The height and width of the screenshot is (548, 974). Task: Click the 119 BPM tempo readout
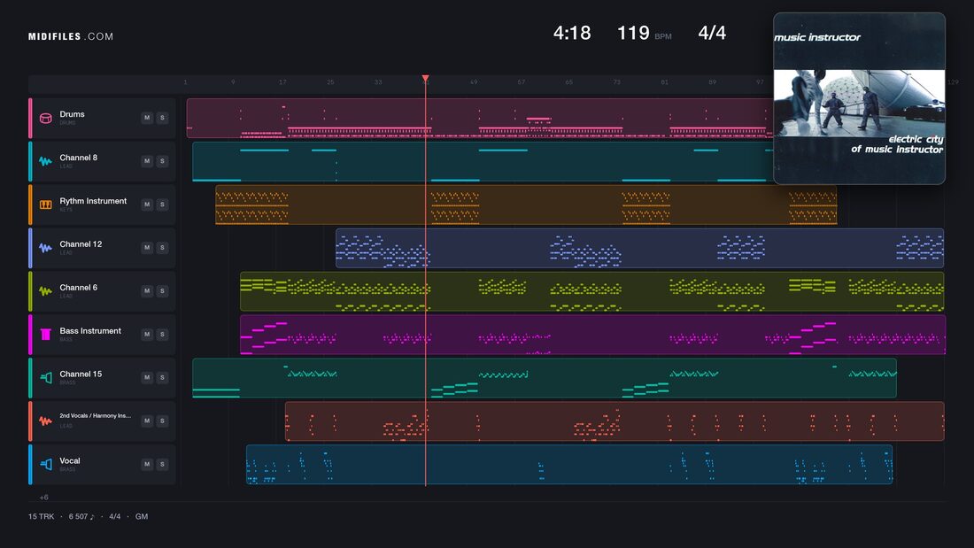coord(644,33)
